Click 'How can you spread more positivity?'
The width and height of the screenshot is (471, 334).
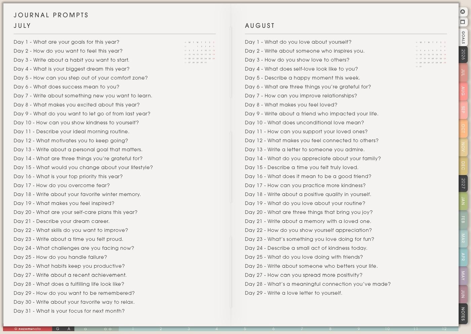(x=315, y=275)
